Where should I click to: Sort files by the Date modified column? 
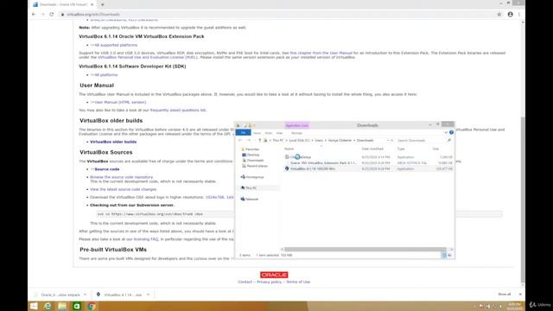point(372,149)
